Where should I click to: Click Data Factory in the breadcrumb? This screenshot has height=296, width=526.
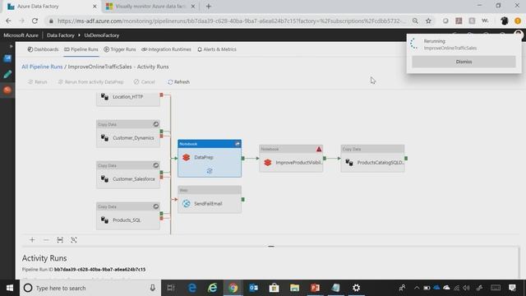(60, 35)
